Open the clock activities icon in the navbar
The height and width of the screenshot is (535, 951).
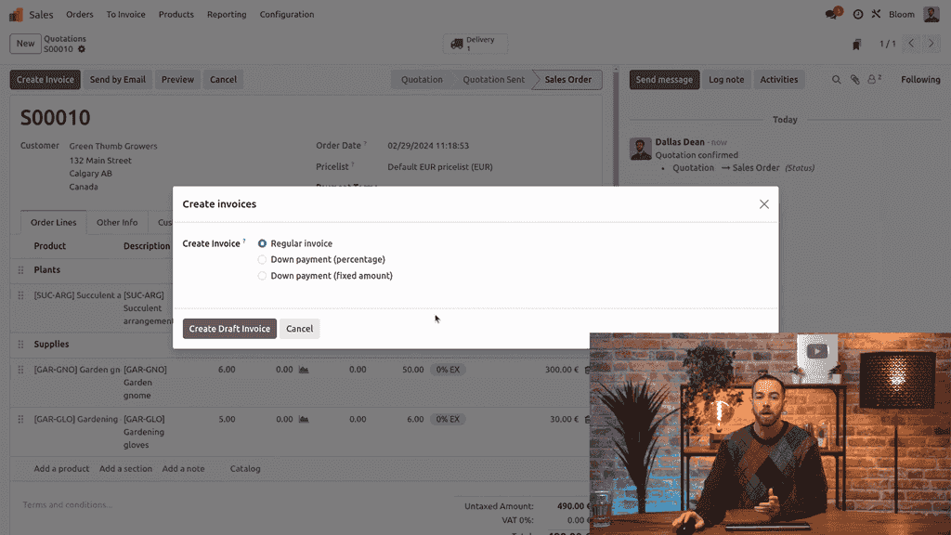858,14
